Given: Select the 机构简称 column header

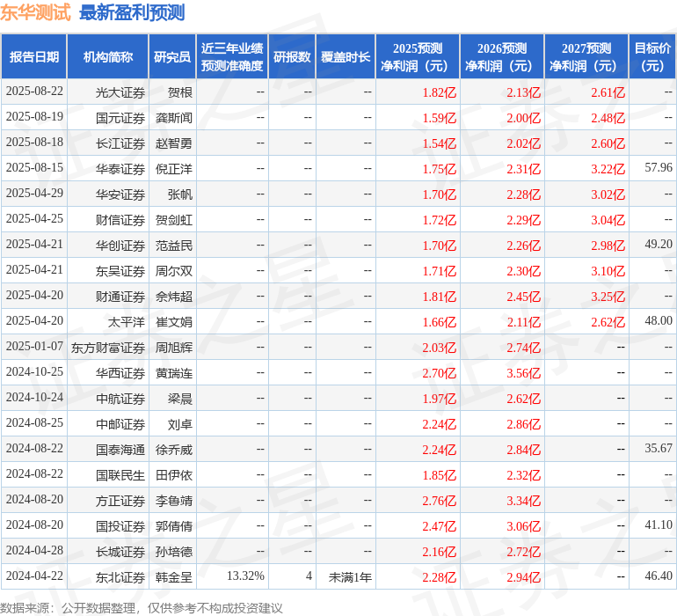Looking at the screenshot, I should (108, 56).
